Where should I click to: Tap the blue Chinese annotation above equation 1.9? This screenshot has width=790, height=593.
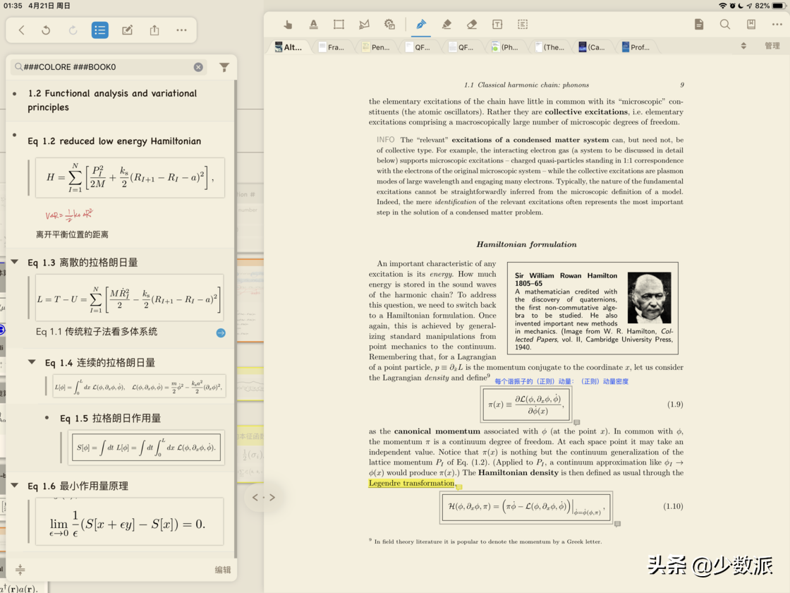[561, 381]
